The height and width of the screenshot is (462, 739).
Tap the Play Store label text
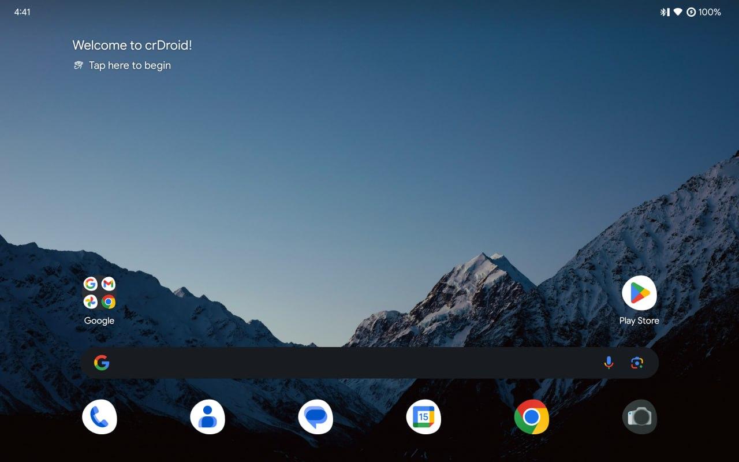(x=639, y=321)
